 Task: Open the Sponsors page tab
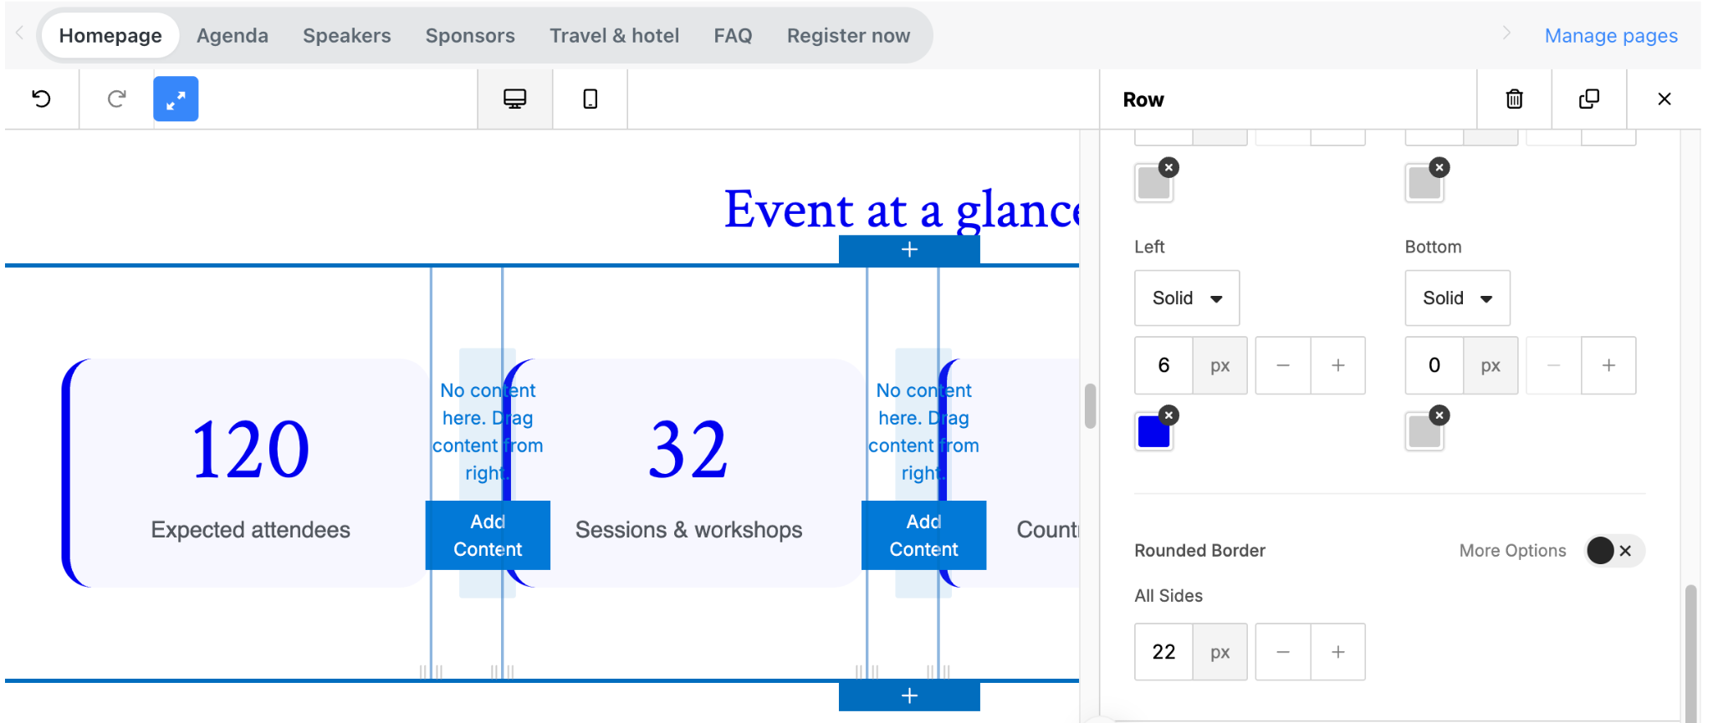coord(470,36)
